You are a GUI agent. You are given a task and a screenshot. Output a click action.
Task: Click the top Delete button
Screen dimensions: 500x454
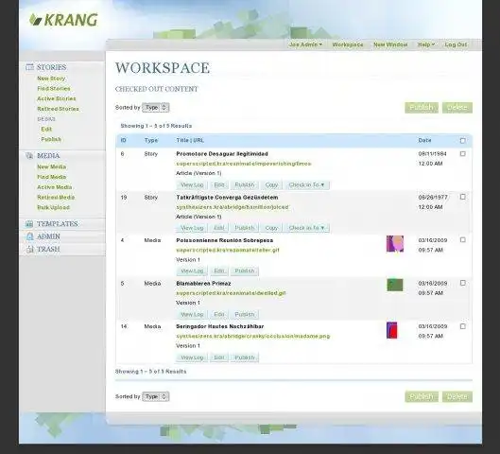pos(457,108)
